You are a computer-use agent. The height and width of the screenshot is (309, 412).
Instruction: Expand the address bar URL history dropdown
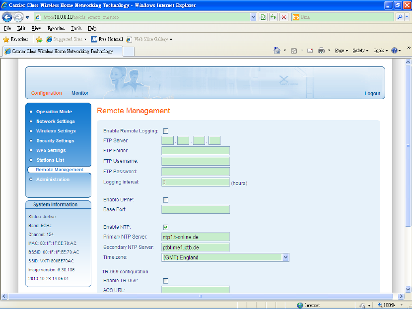[253, 17]
